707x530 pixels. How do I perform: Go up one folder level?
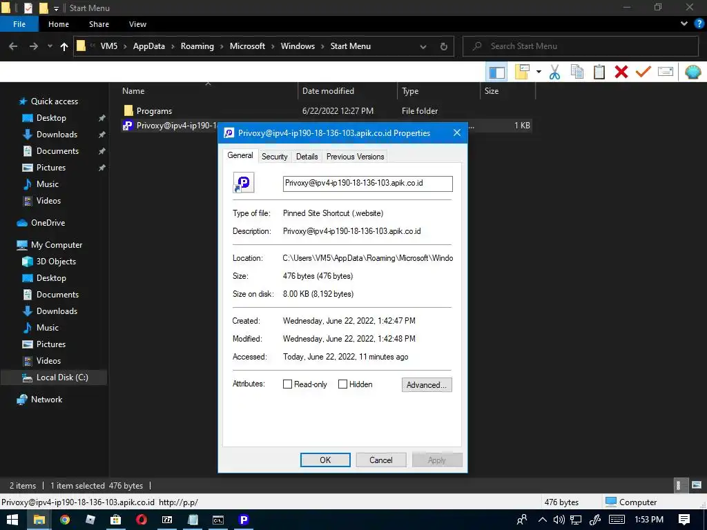64,46
